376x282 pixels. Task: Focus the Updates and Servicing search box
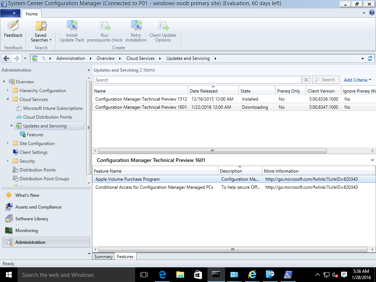coord(197,80)
